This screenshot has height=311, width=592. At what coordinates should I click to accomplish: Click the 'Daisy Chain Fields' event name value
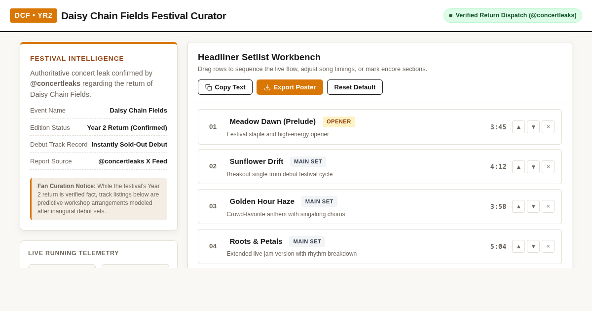tap(139, 111)
